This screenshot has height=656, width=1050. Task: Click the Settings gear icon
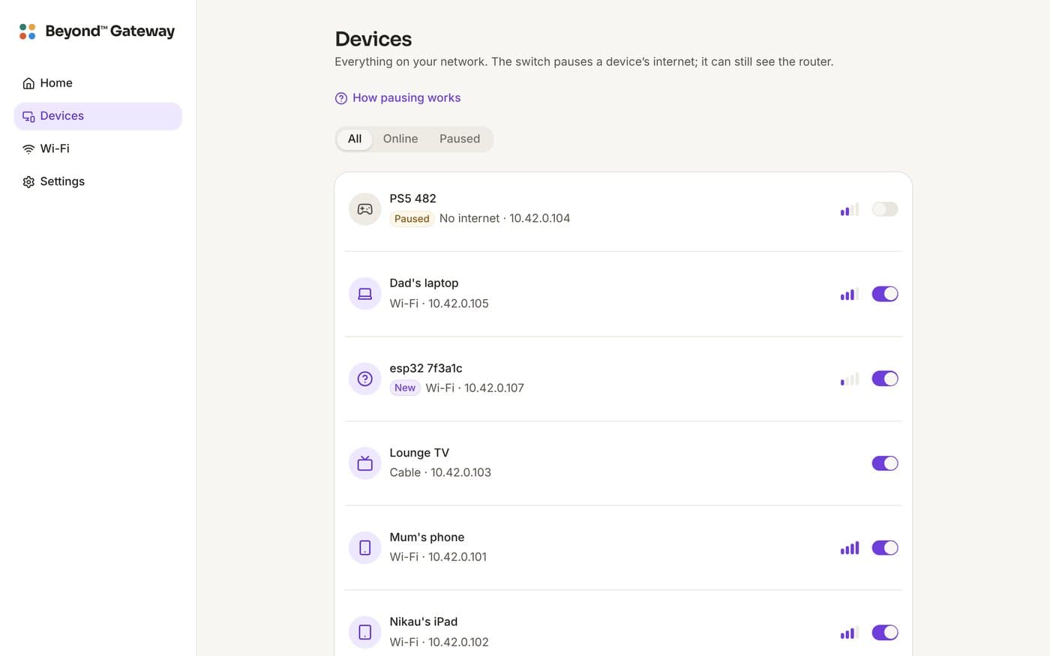[28, 182]
